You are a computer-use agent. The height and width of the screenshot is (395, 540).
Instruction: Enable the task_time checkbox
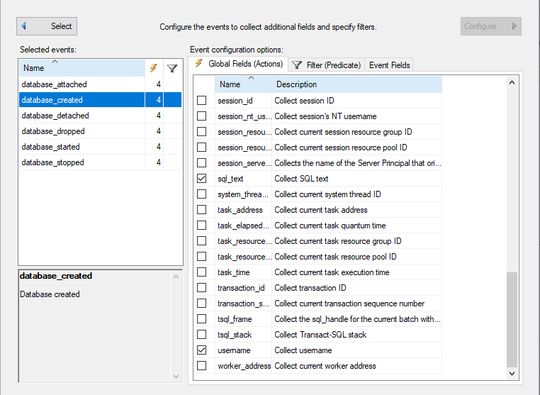(x=201, y=272)
